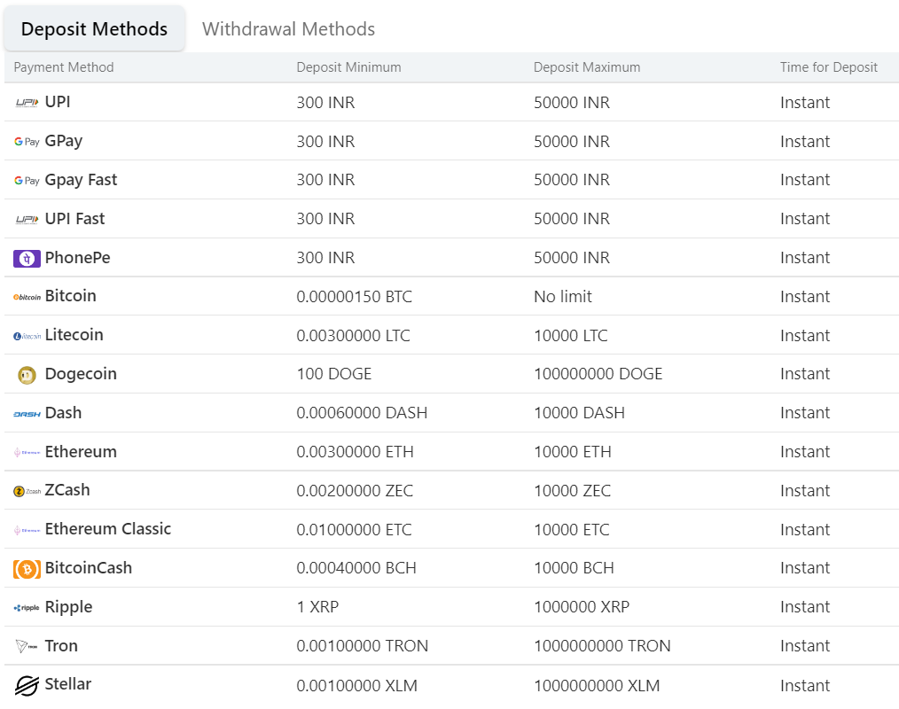Select the UPI Fast method name
This screenshot has height=709, width=899.
(74, 219)
